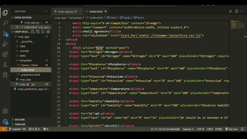The height and width of the screenshot is (139, 247).
Task: Click Ln 11, Col 23 cursor position
Action: 165,129
